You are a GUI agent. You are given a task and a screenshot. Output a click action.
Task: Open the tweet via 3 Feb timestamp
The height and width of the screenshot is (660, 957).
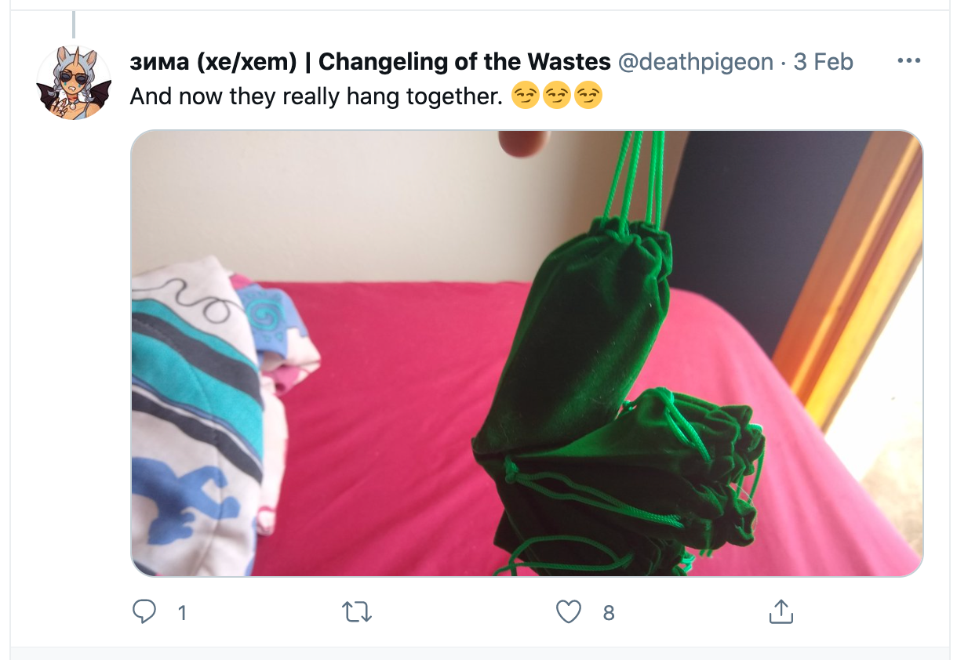(824, 62)
